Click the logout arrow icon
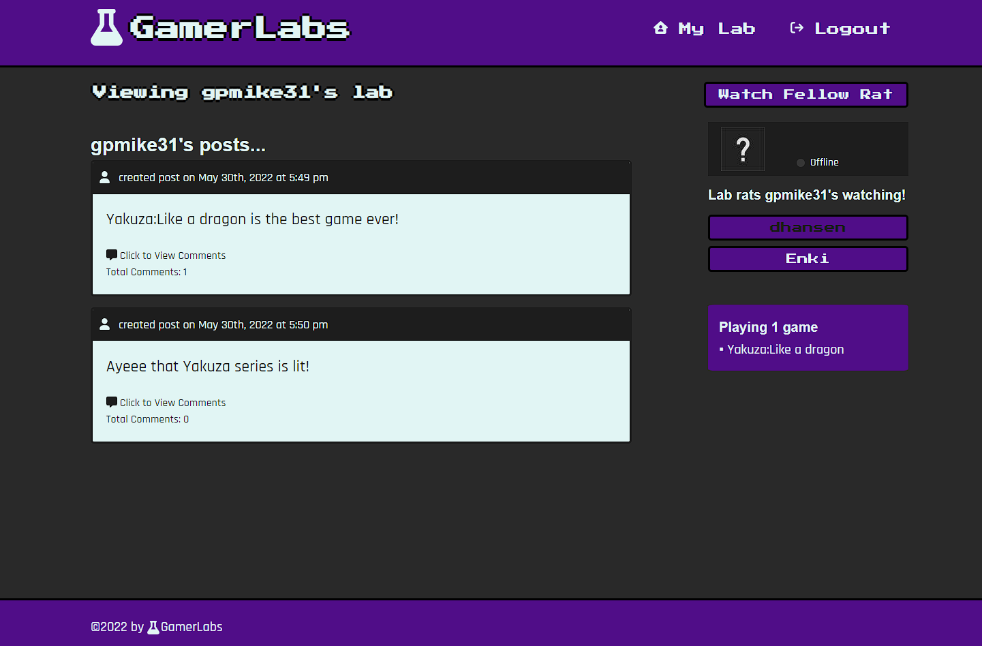Image resolution: width=982 pixels, height=646 pixels. point(796,28)
